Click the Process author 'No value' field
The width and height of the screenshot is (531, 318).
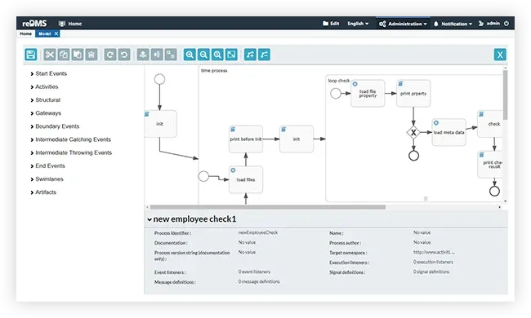click(422, 242)
